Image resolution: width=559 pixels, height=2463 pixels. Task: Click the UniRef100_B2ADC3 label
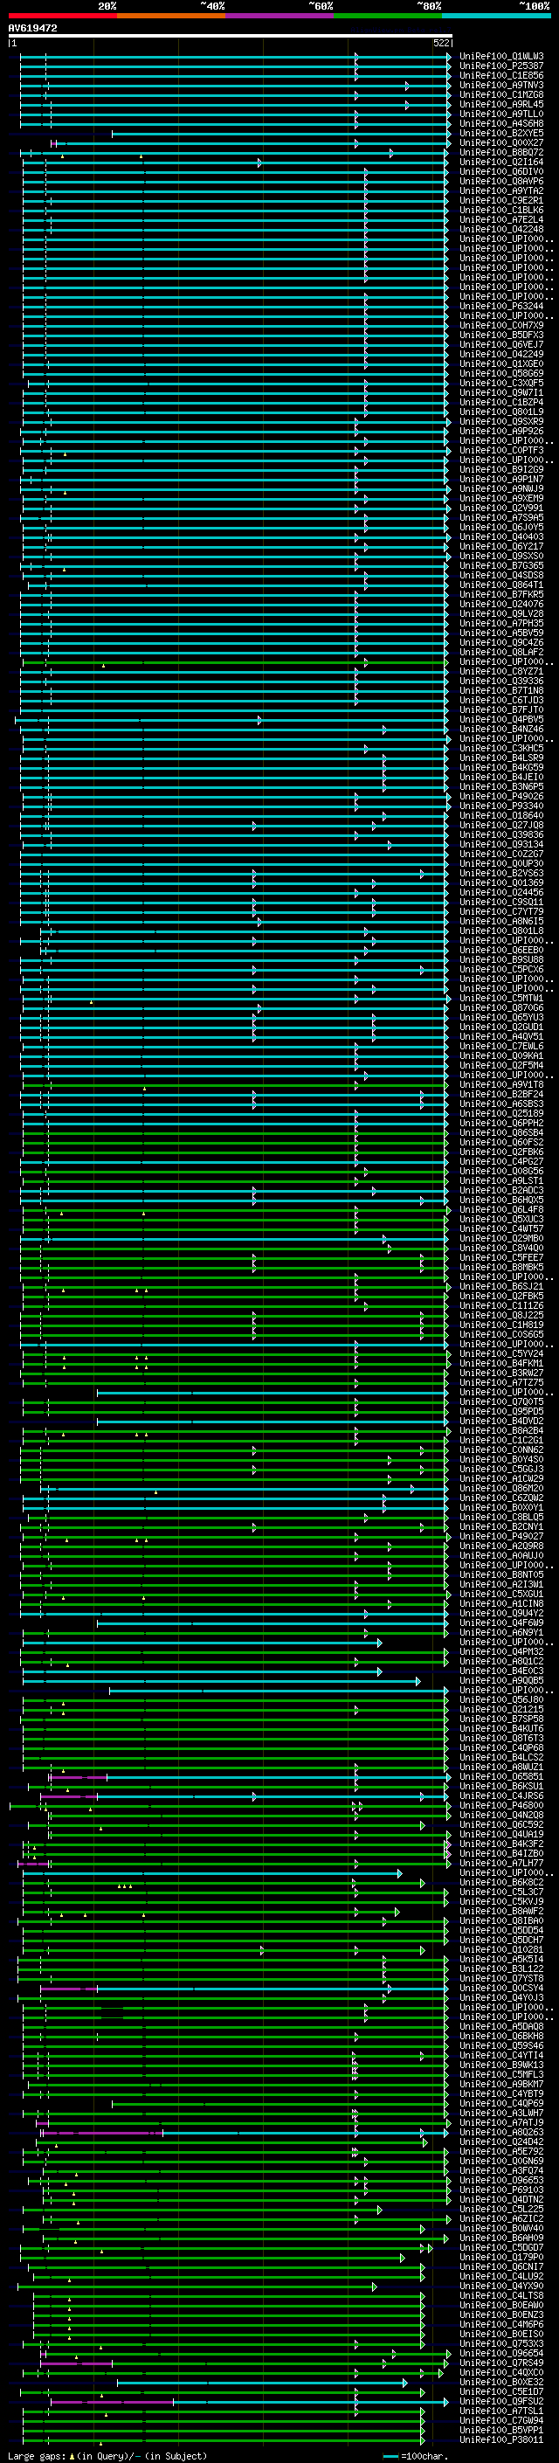[x=501, y=1192]
